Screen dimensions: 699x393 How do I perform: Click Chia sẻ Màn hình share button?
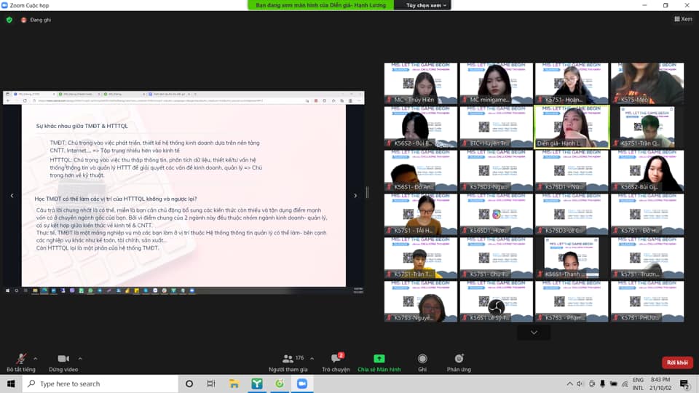tap(379, 362)
